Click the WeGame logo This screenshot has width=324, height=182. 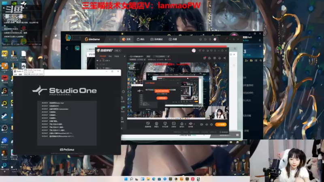(x=92, y=39)
